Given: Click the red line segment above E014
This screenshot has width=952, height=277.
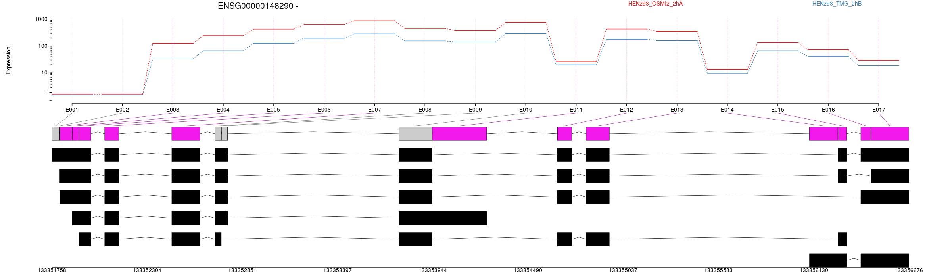Looking at the screenshot, I should [727, 70].
